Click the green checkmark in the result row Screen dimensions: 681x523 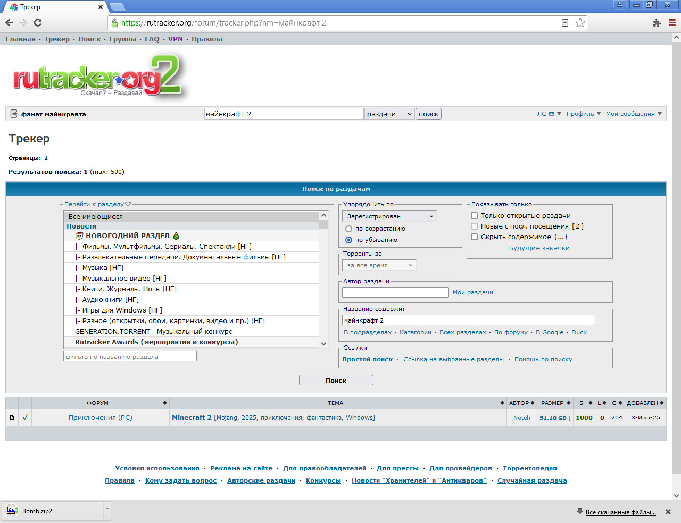[x=25, y=418]
